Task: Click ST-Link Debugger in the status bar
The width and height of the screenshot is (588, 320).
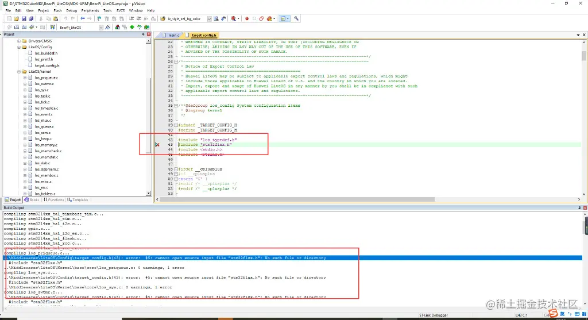Action: pyautogui.click(x=433, y=315)
